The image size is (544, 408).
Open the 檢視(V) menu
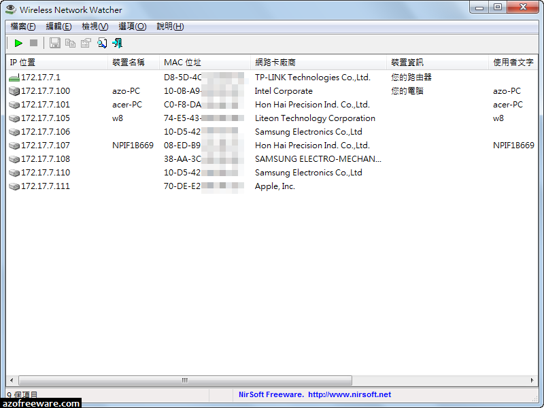(x=95, y=27)
